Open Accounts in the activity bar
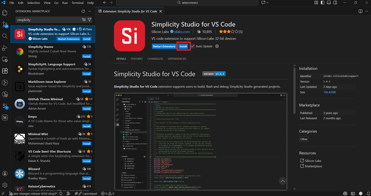Viewport: 371px width, 196px height. tap(5, 173)
